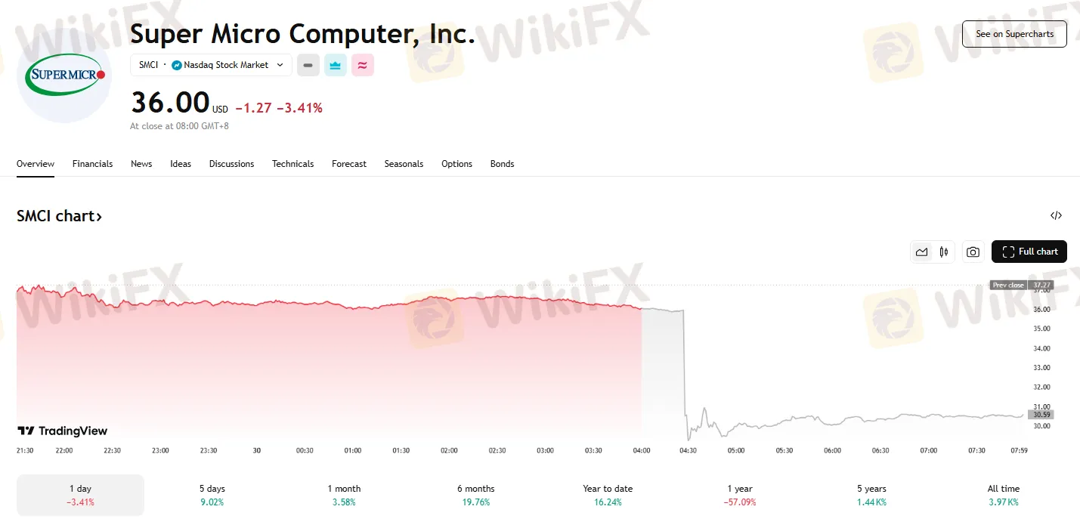Take a chart snapshot with camera icon
Viewport: 1080px width, 528px height.
[973, 252]
